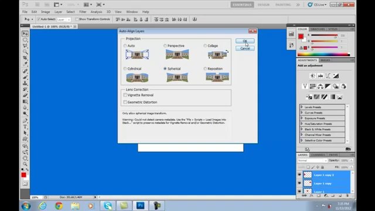
Task: Open Photoshop from the Windows taskbar
Action: (x=141, y=206)
